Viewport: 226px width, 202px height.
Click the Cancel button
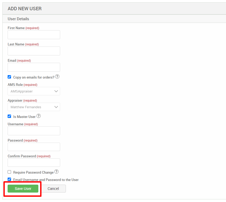(x=53, y=188)
